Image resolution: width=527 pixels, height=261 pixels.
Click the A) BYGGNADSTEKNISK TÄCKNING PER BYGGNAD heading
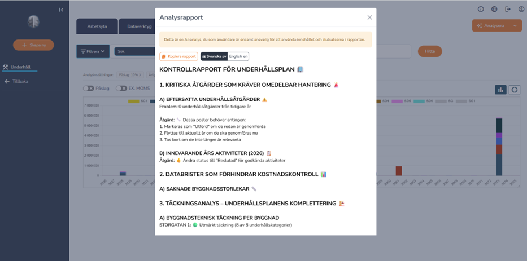pos(219,218)
